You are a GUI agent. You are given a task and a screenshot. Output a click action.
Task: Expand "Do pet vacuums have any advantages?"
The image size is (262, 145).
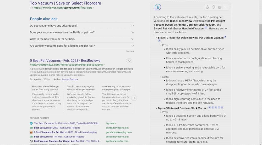click(x=133, y=26)
